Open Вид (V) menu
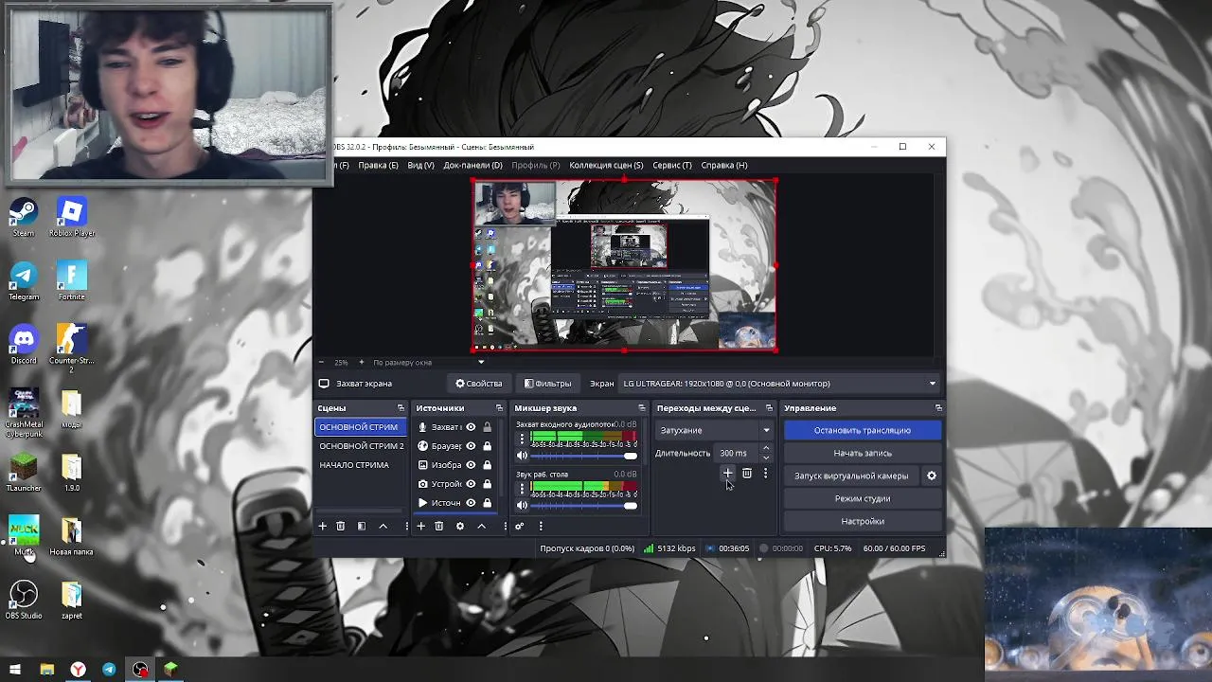Image resolution: width=1212 pixels, height=682 pixels. click(420, 165)
